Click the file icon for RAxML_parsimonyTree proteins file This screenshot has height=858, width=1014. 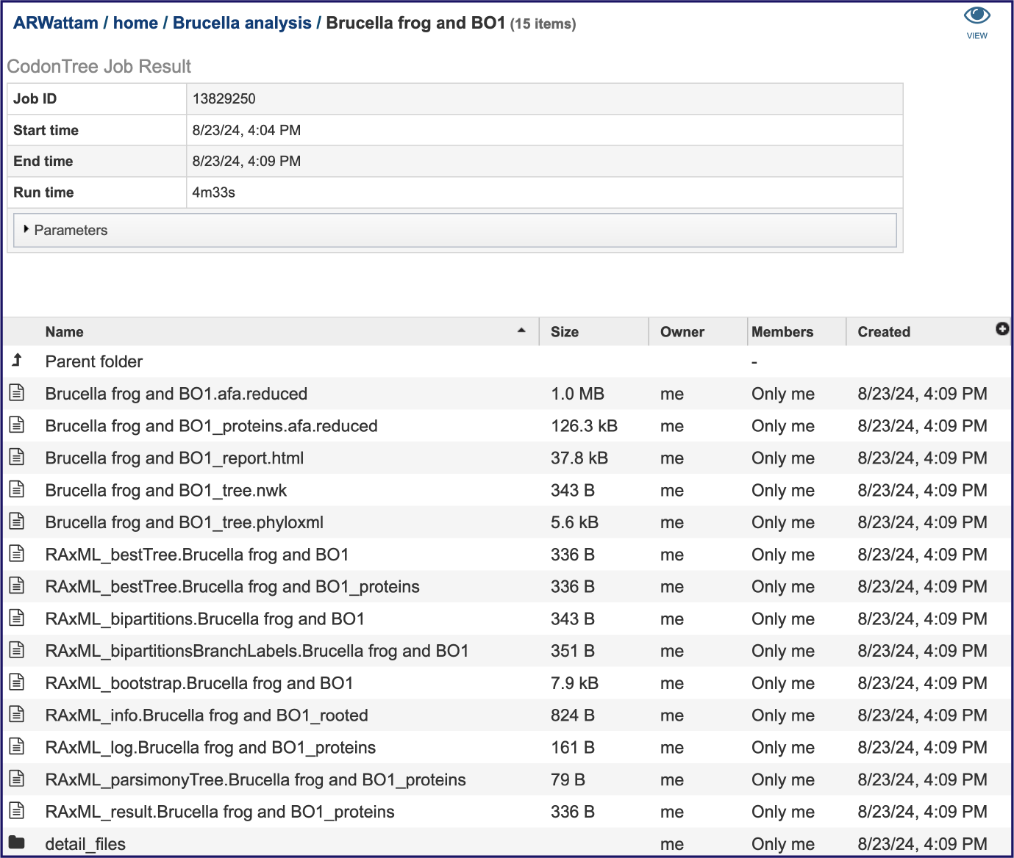tap(17, 779)
